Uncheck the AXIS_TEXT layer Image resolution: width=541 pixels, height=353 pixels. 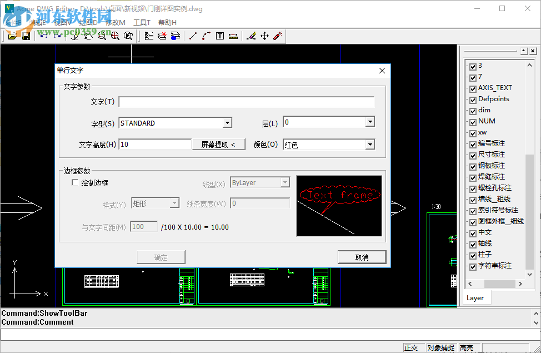(x=473, y=88)
